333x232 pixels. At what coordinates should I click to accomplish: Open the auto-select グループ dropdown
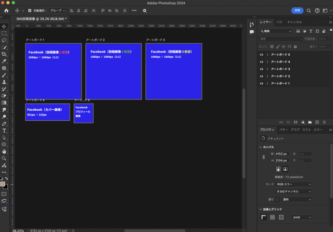[57, 10]
